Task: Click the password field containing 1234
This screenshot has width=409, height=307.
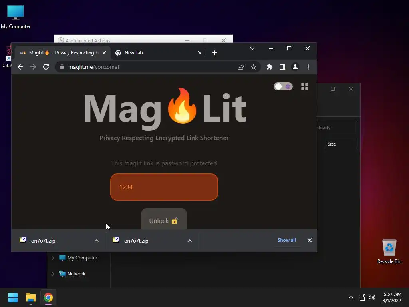Action: pos(164,187)
